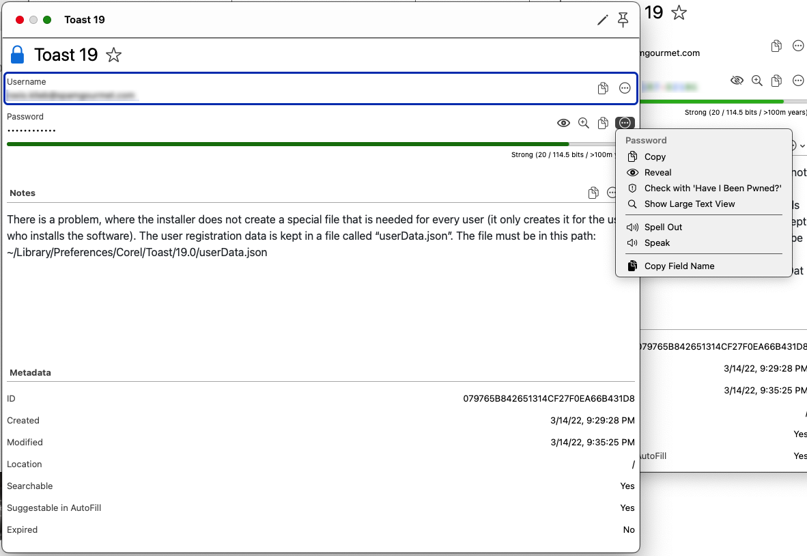Click 'Spell Out' in the context menu
The height and width of the screenshot is (556, 807).
coord(663,227)
